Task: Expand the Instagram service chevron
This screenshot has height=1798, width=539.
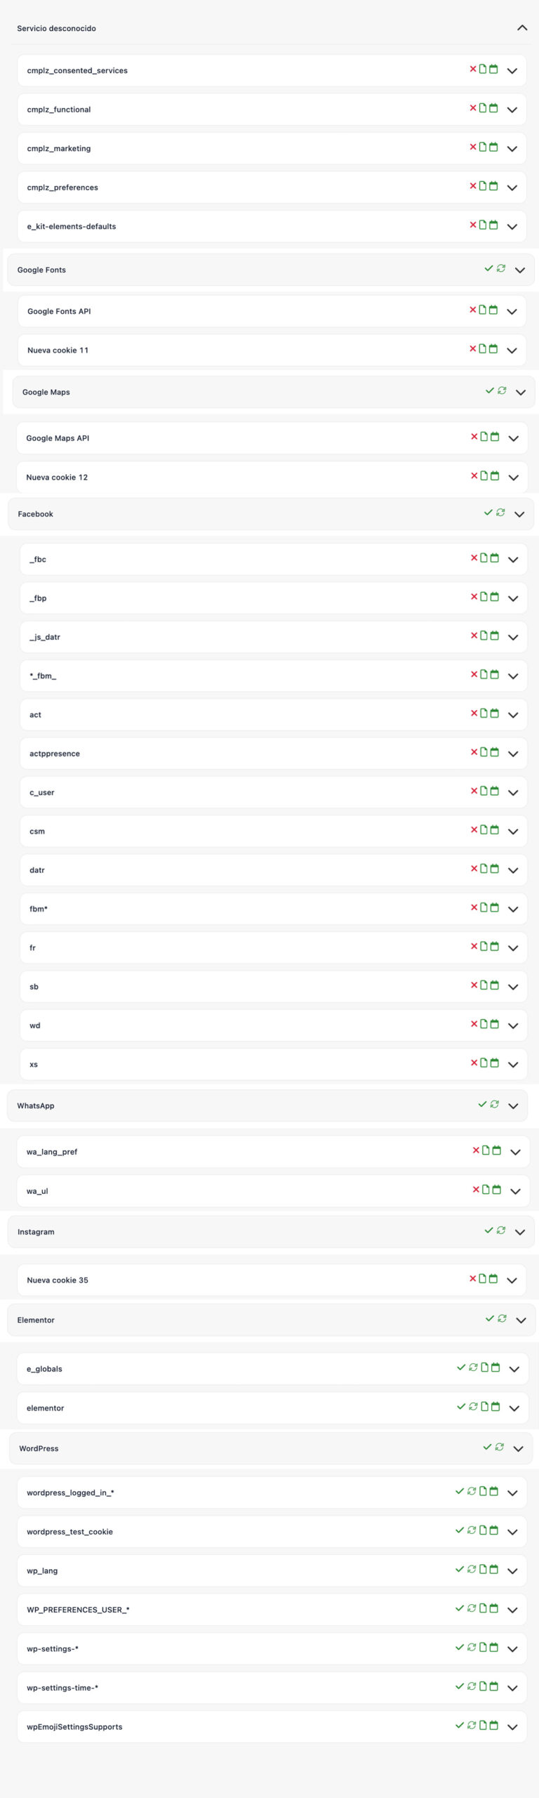Action: tap(520, 1232)
